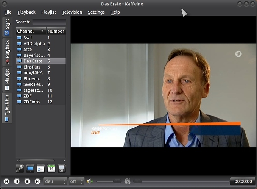Open the subtitle dropdown set to off
This screenshot has height=189, width=257.
pyautogui.click(x=76, y=181)
